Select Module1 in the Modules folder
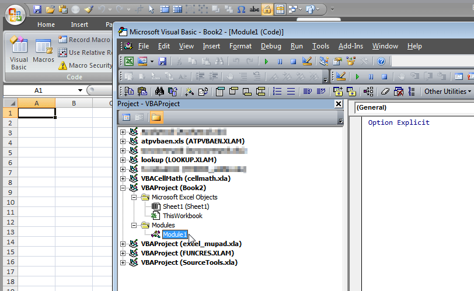Viewport: 474px width, 291px height. tap(175, 234)
